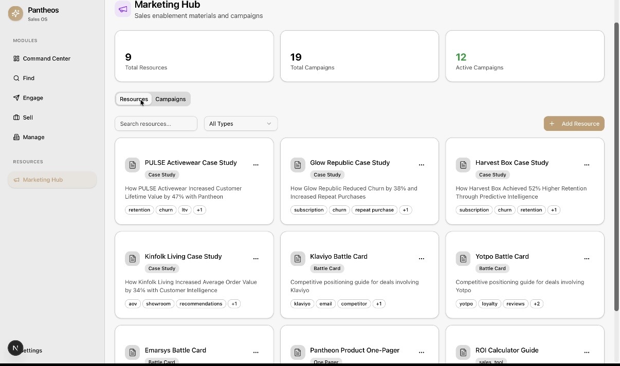The width and height of the screenshot is (620, 366).
Task: Open options menu for Klaviyo Battle Card
Action: [422, 259]
